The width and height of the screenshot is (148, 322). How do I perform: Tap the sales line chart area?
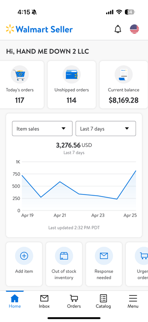point(79,186)
